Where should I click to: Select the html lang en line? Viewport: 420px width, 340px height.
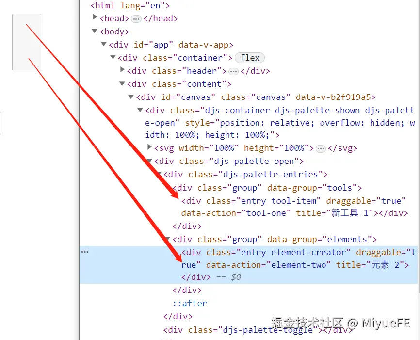tap(130, 5)
